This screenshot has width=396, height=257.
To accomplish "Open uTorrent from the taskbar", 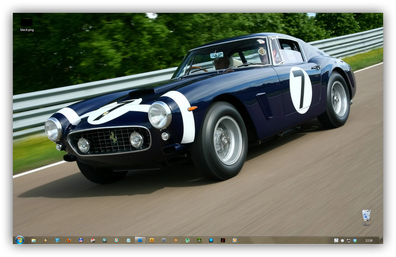I will pos(187,240).
